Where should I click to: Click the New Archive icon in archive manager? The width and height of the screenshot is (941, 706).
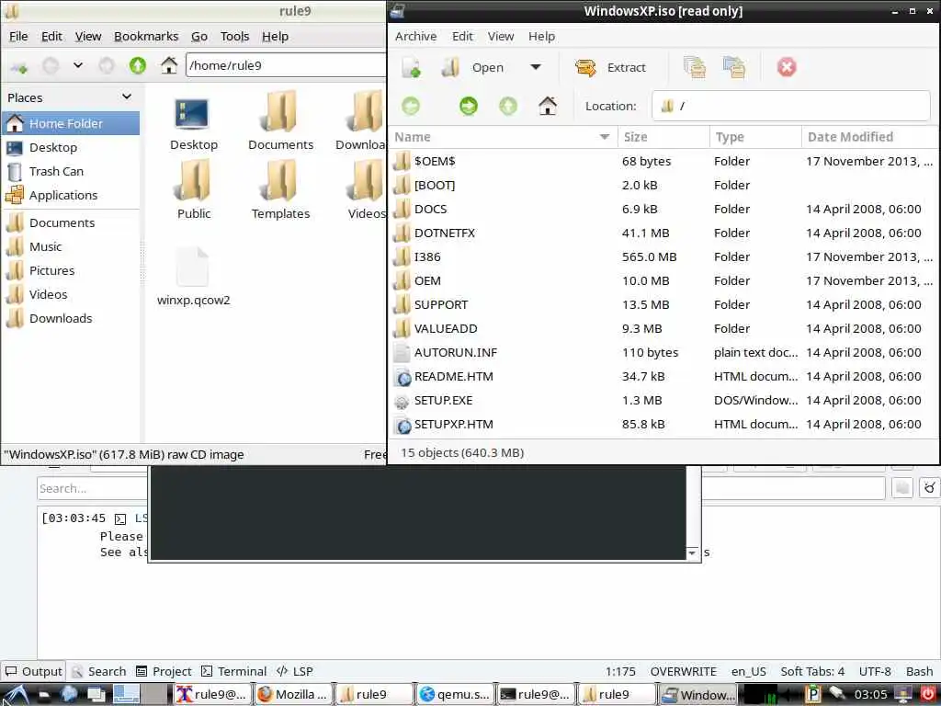pyautogui.click(x=411, y=67)
